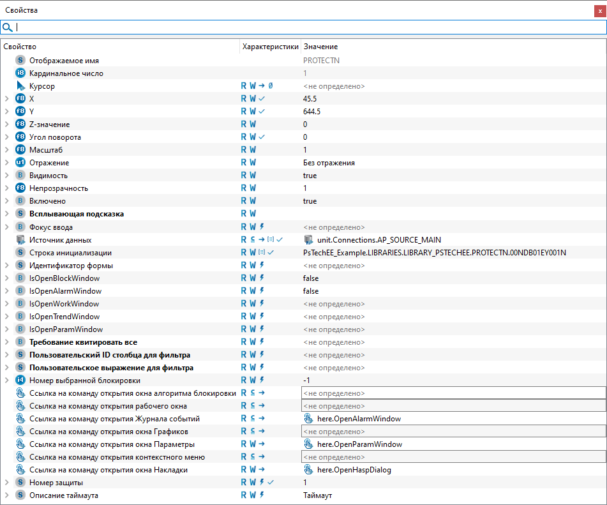Click the hand icon before here.OpenAlarmWindow
The width and height of the screenshot is (607, 505).
tap(309, 419)
